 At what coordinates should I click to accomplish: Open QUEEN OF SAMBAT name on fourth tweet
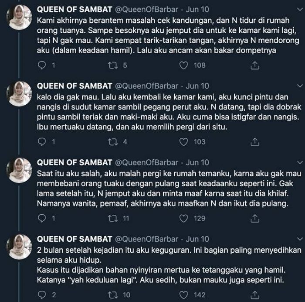[75, 239]
